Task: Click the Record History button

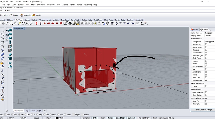Action: [144, 118]
